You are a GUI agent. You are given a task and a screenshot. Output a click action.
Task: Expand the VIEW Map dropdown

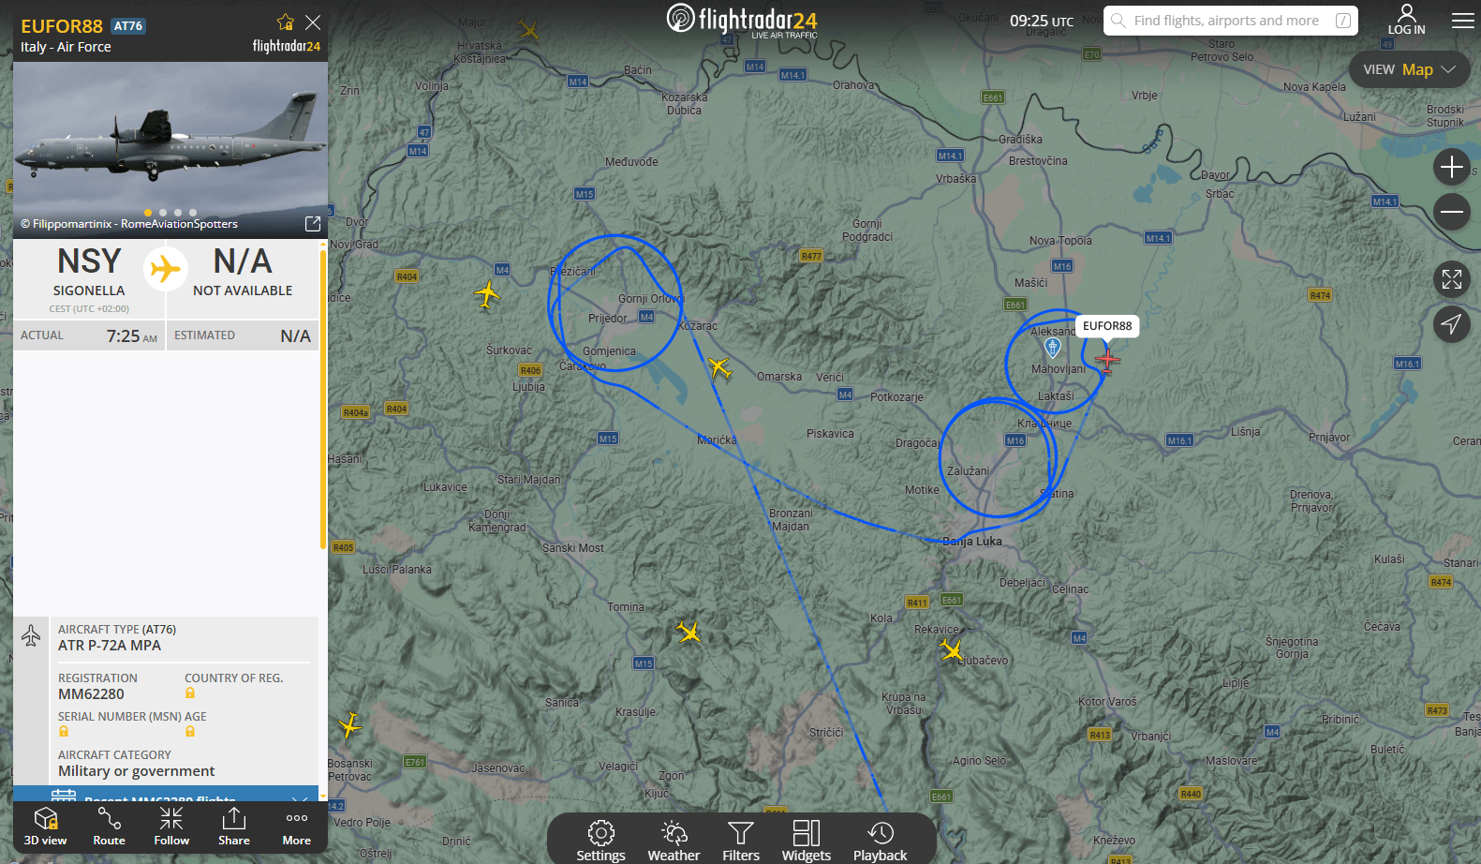click(1409, 69)
